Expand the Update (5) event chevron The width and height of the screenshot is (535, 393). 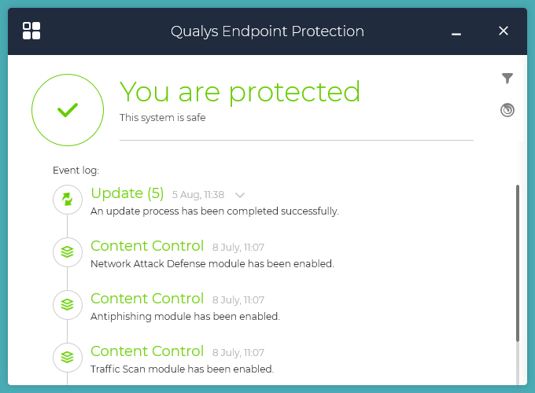pyautogui.click(x=240, y=195)
